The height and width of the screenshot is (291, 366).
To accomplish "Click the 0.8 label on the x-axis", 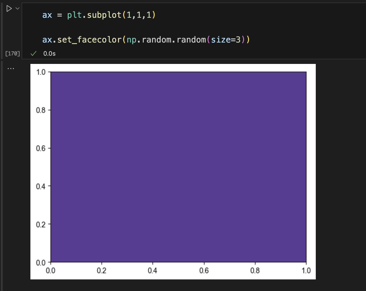I will point(255,271).
